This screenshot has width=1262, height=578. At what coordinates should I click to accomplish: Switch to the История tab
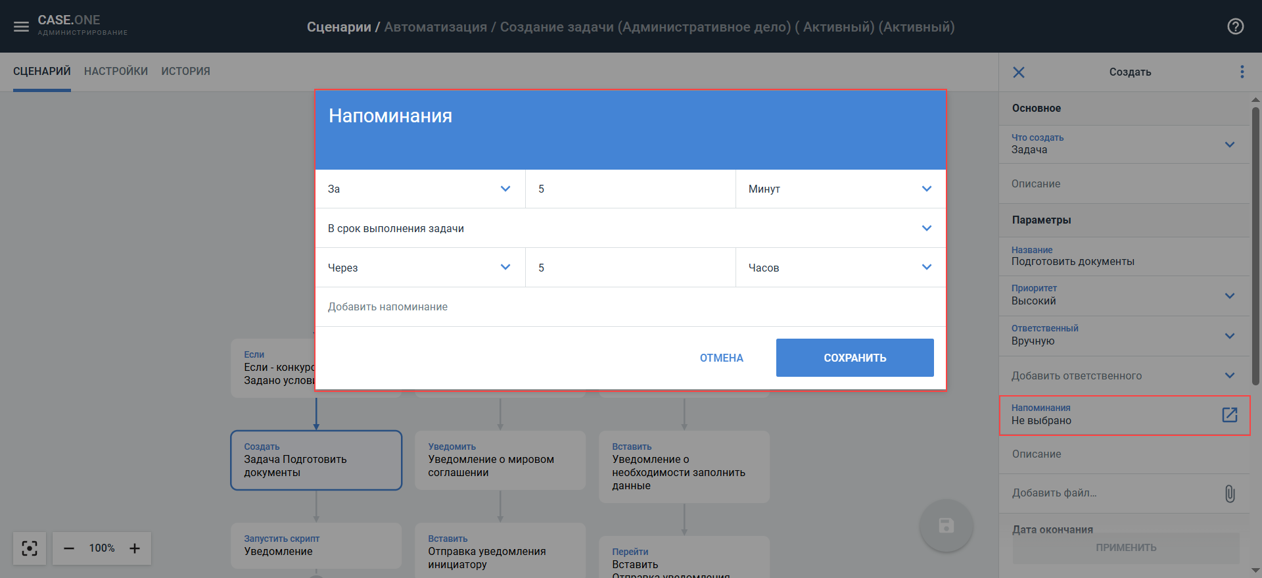pos(185,71)
